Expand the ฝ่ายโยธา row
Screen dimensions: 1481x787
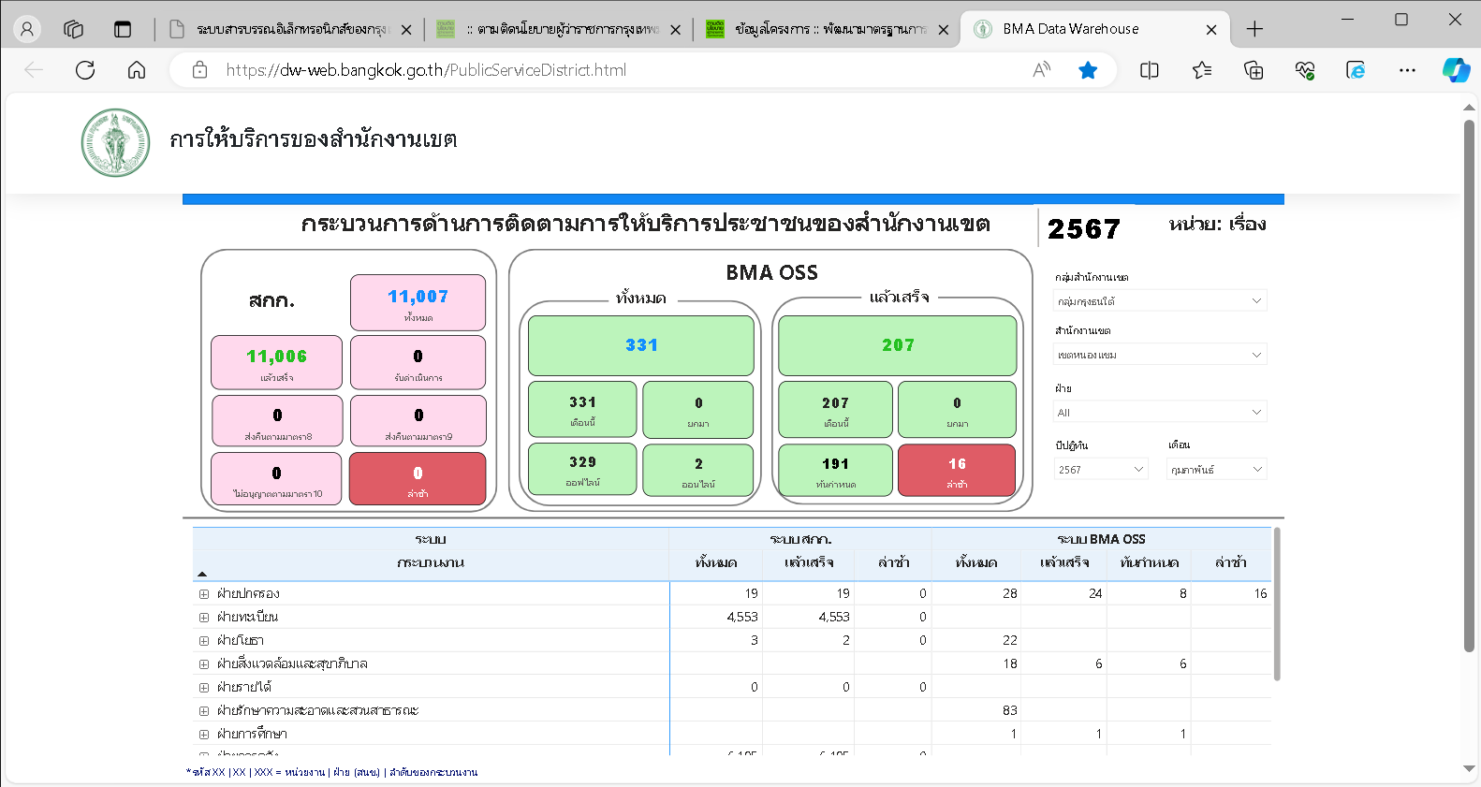coord(203,641)
